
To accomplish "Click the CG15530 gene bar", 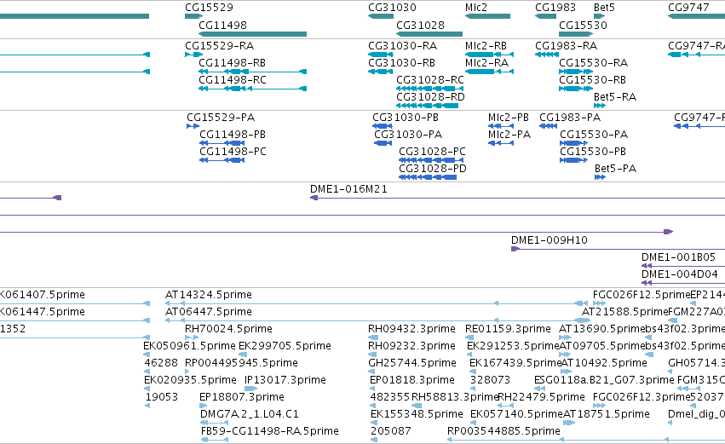I will pyautogui.click(x=576, y=34).
